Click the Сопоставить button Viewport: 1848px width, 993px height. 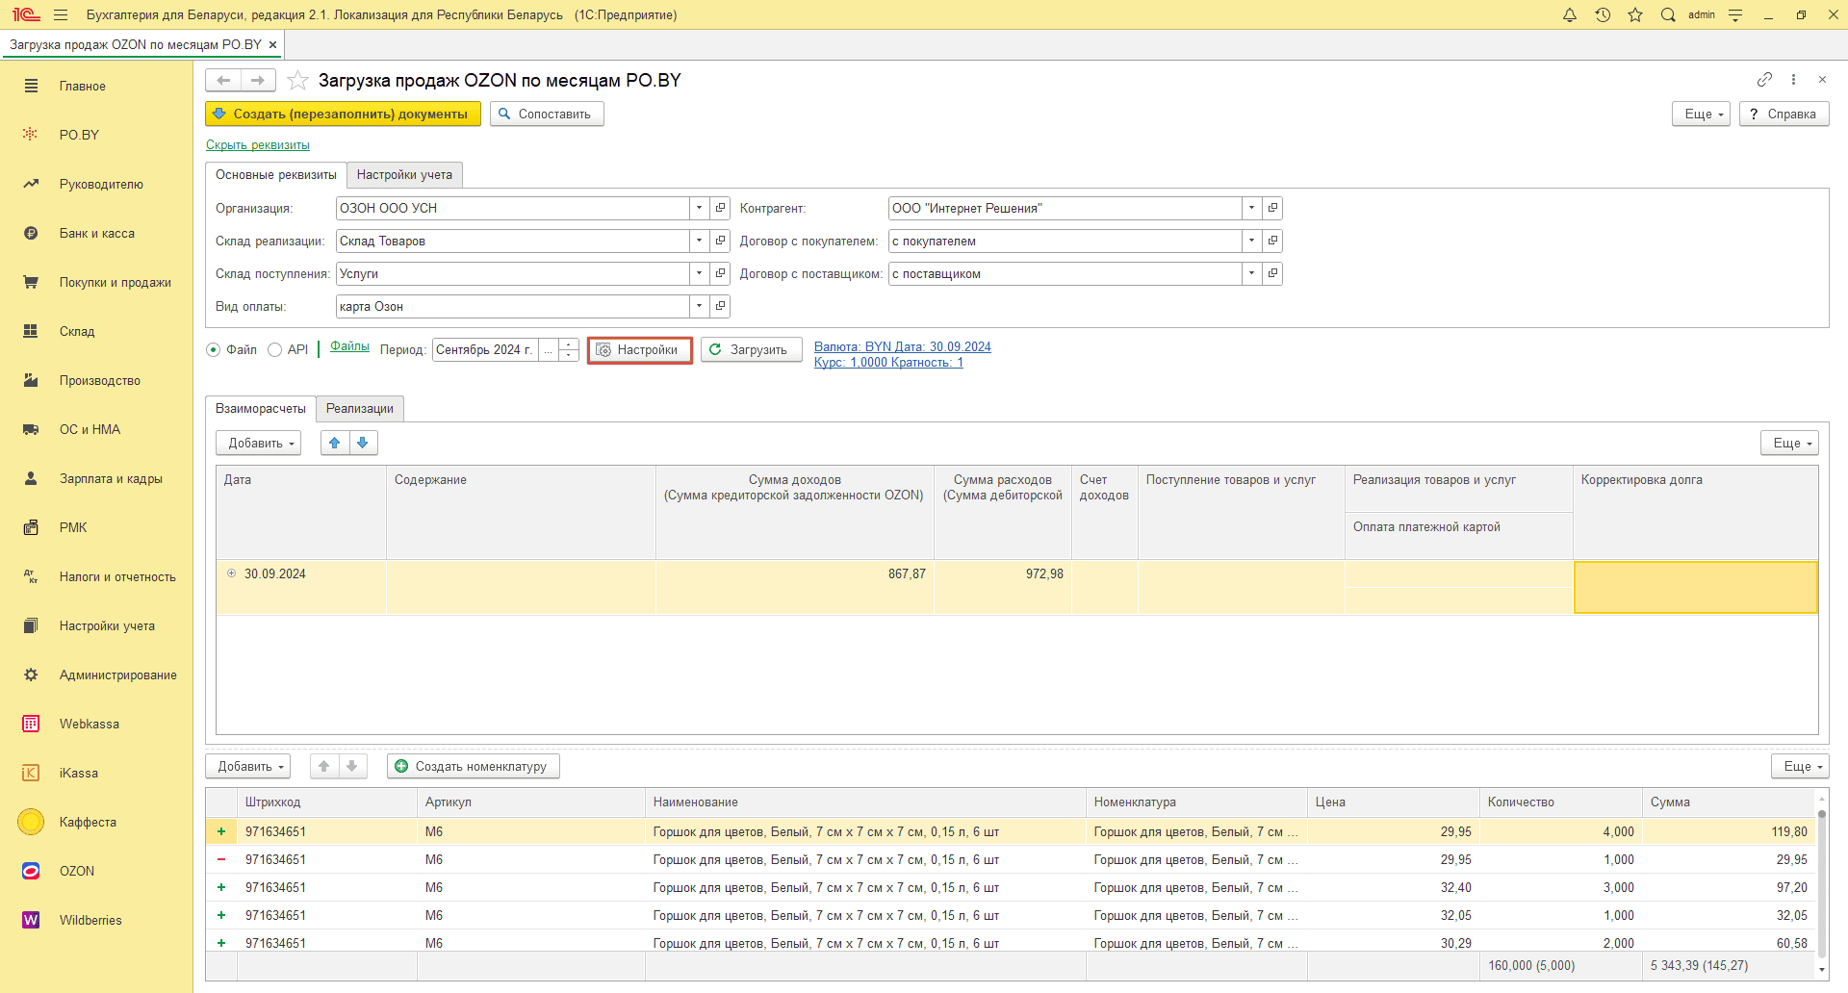click(547, 114)
